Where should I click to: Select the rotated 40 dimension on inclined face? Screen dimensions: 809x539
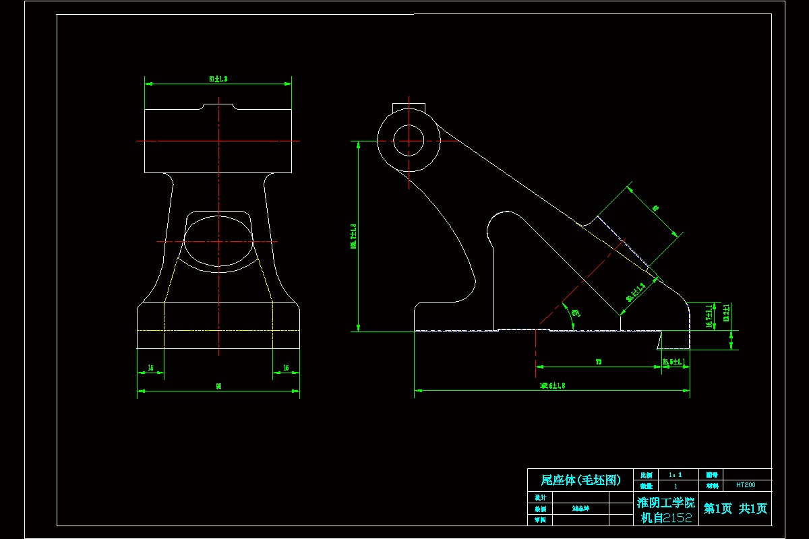(655, 210)
